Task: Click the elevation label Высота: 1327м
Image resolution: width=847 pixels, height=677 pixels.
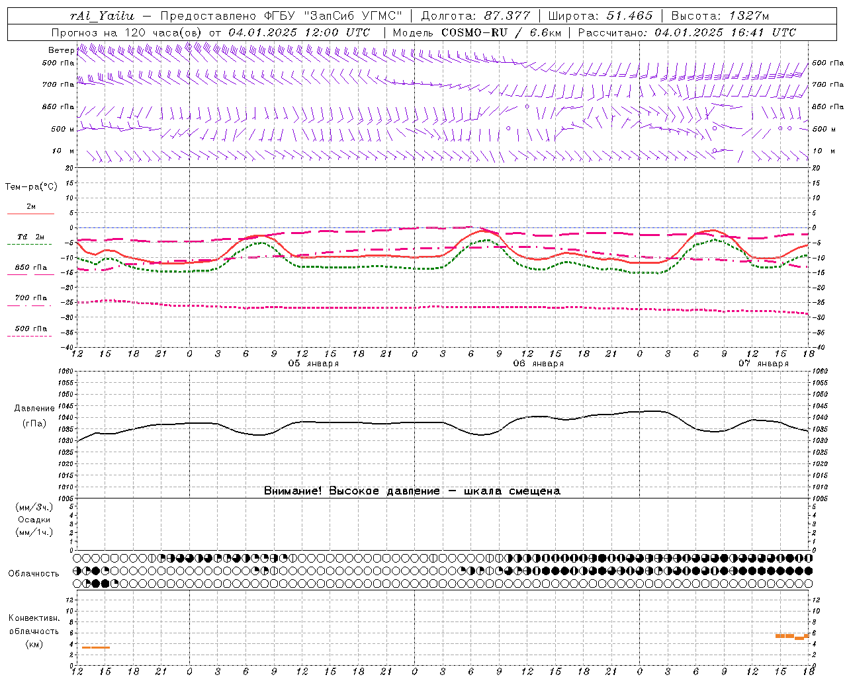Action: click(x=720, y=16)
